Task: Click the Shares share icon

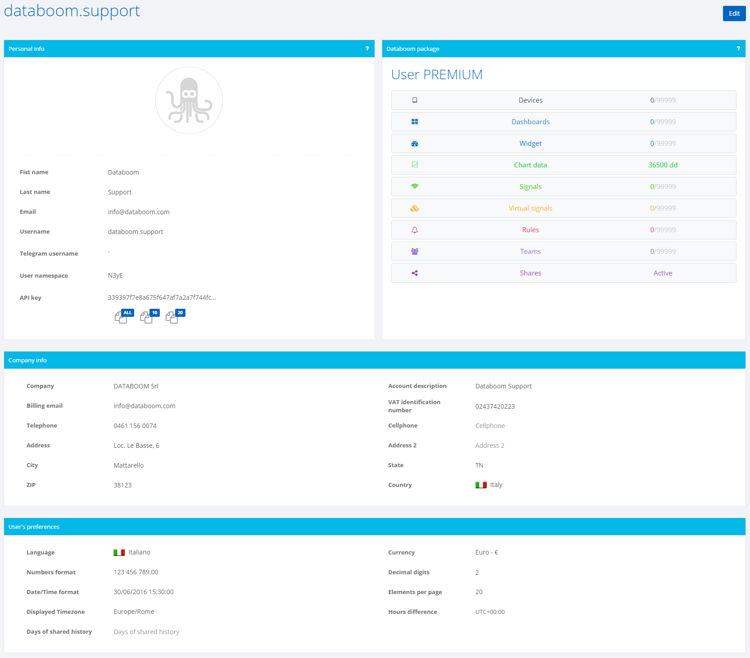Action: [x=415, y=273]
